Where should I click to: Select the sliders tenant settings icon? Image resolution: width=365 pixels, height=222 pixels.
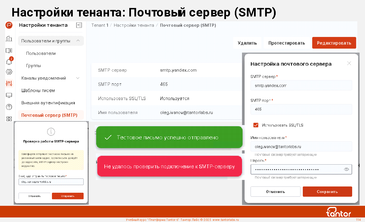[9, 83]
